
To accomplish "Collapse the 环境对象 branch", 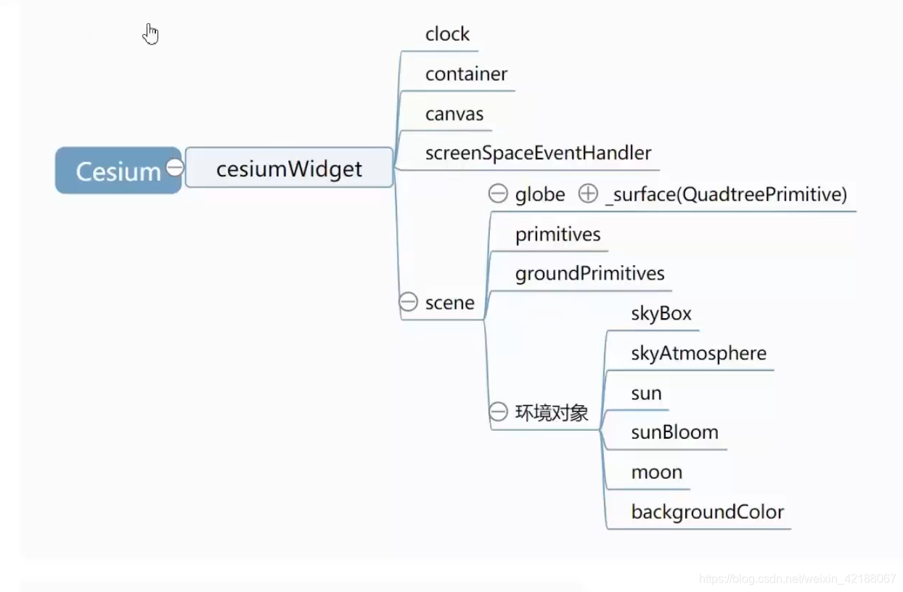I will [498, 413].
